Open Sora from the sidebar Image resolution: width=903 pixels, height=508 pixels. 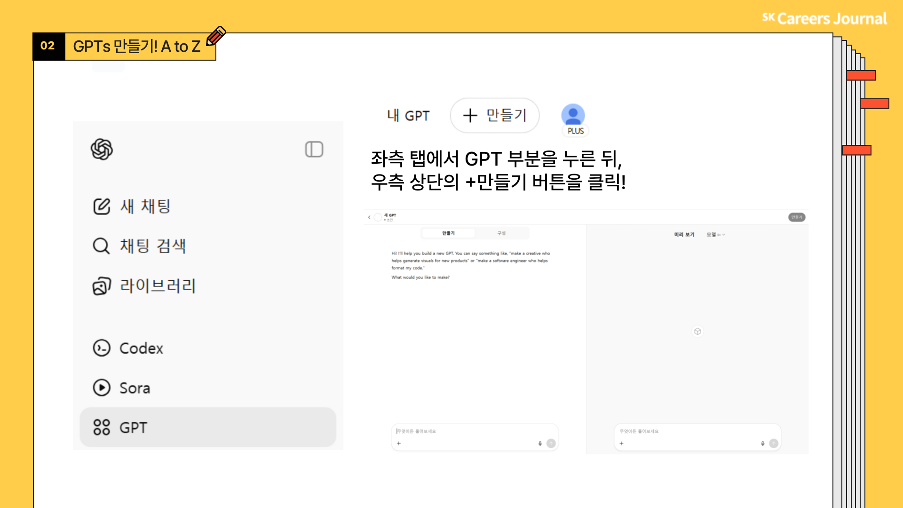[121, 388]
